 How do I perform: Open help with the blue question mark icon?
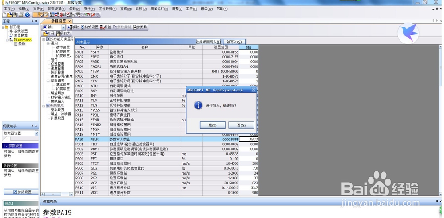tap(27, 15)
